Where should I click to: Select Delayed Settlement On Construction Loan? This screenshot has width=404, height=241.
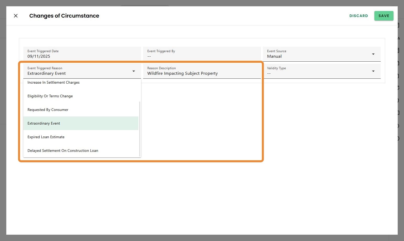point(63,151)
